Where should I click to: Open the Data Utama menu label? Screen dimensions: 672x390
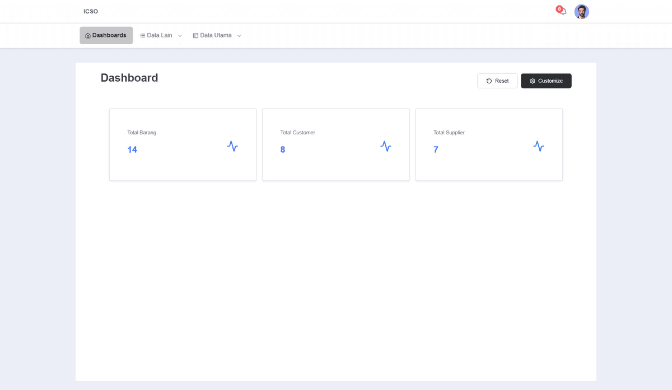[x=216, y=35]
